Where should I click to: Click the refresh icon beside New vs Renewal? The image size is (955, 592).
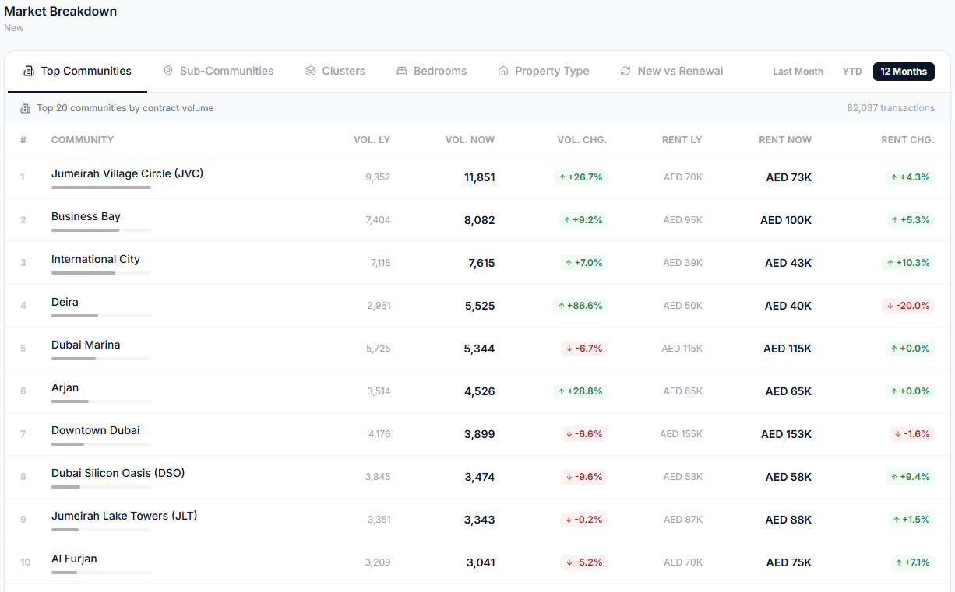(x=626, y=71)
